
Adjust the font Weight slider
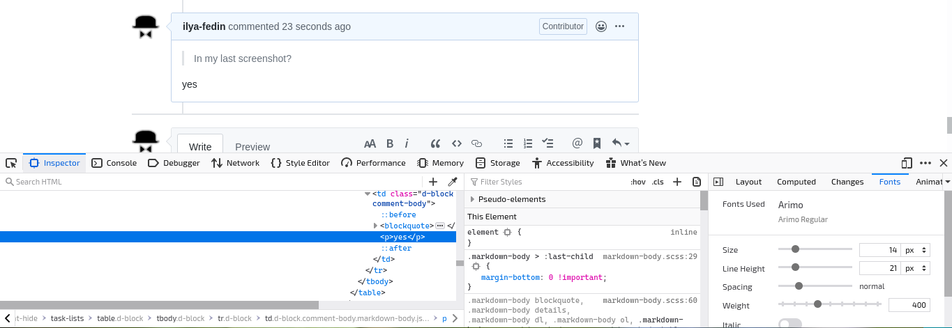[x=830, y=304]
